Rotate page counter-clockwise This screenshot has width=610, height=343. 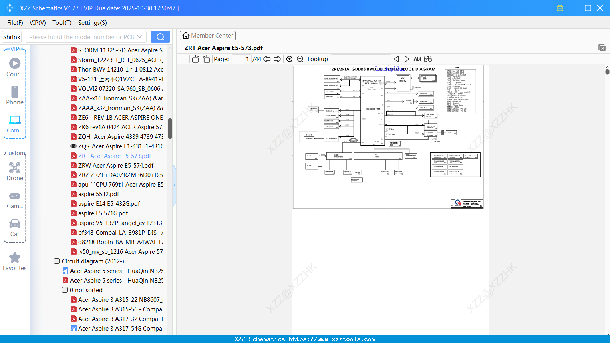(x=196, y=59)
